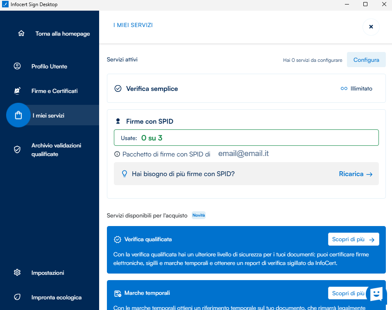Minimize the Infocert Sign Desktop window
The image size is (392, 310).
[347, 4]
